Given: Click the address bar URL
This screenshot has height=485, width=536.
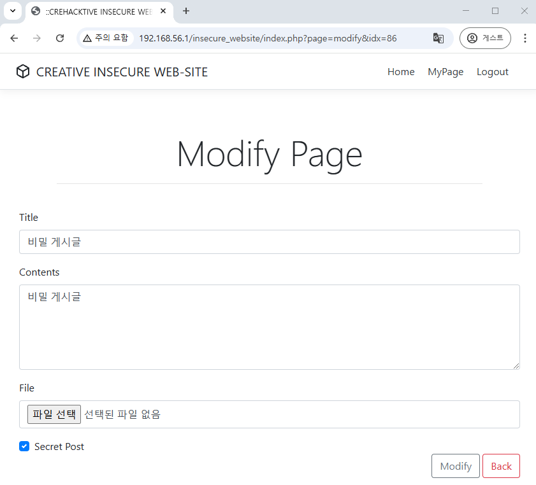Looking at the screenshot, I should click(268, 38).
